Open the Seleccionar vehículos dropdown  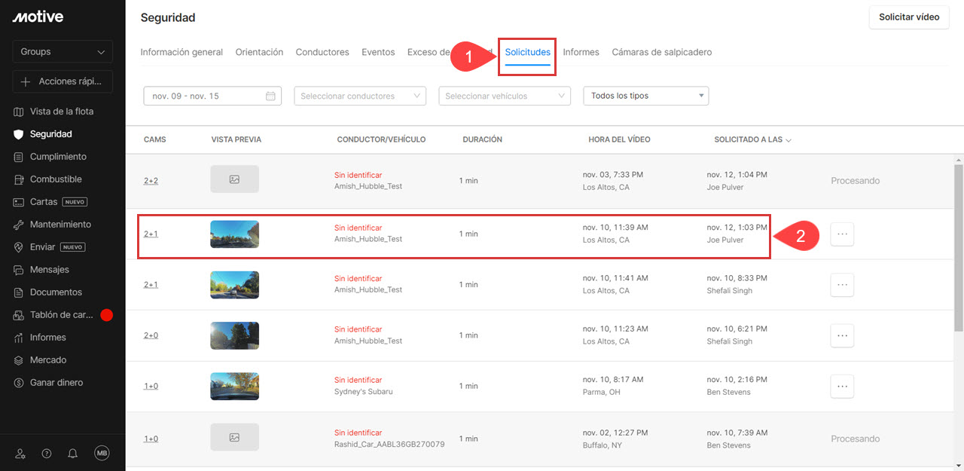505,96
